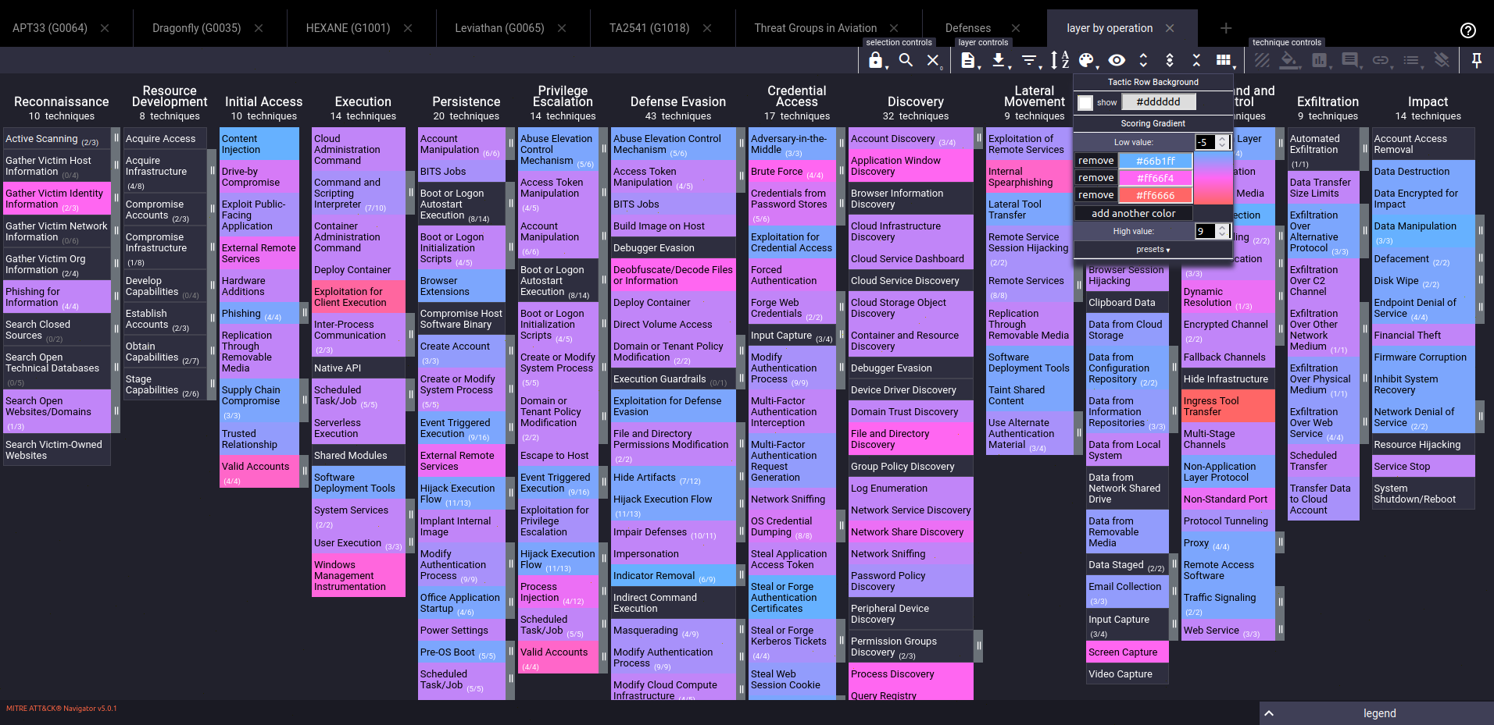Open the help question mark icon
This screenshot has width=1494, height=725.
1467,30
